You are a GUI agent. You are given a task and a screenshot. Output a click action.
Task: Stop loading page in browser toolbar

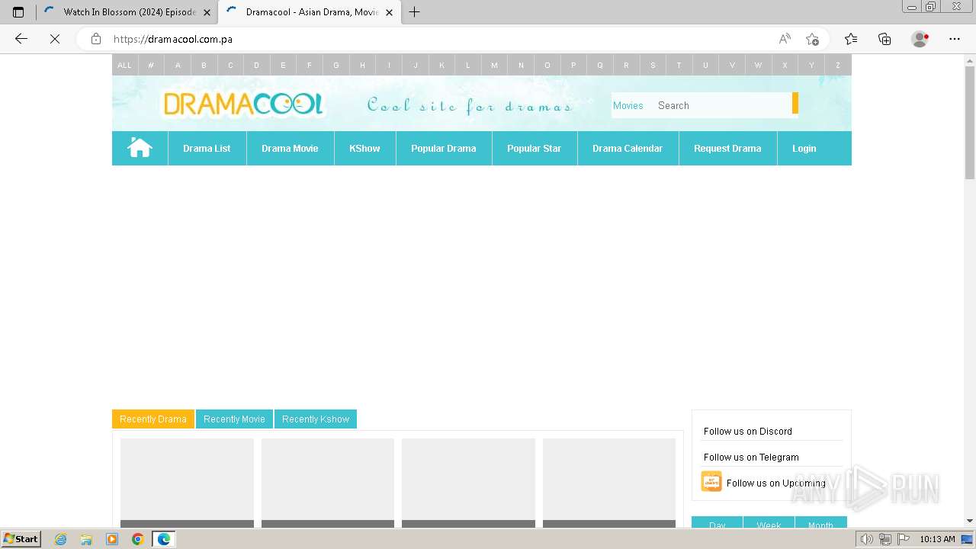point(55,39)
